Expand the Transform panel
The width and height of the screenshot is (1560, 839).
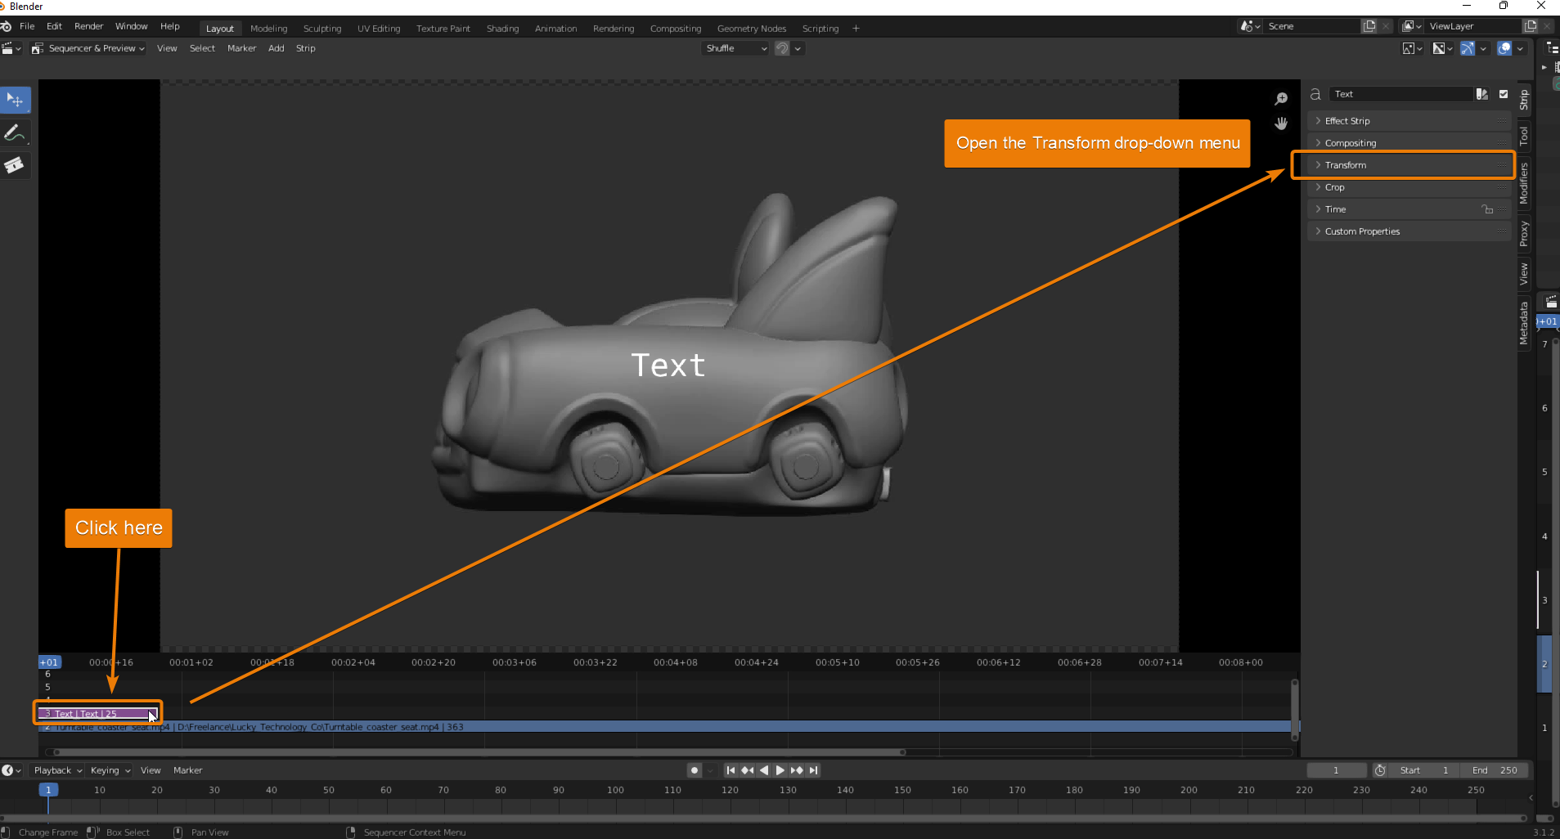[1346, 165]
